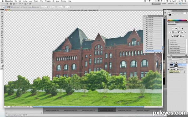Hide the layer with the eye icon

click(168, 70)
